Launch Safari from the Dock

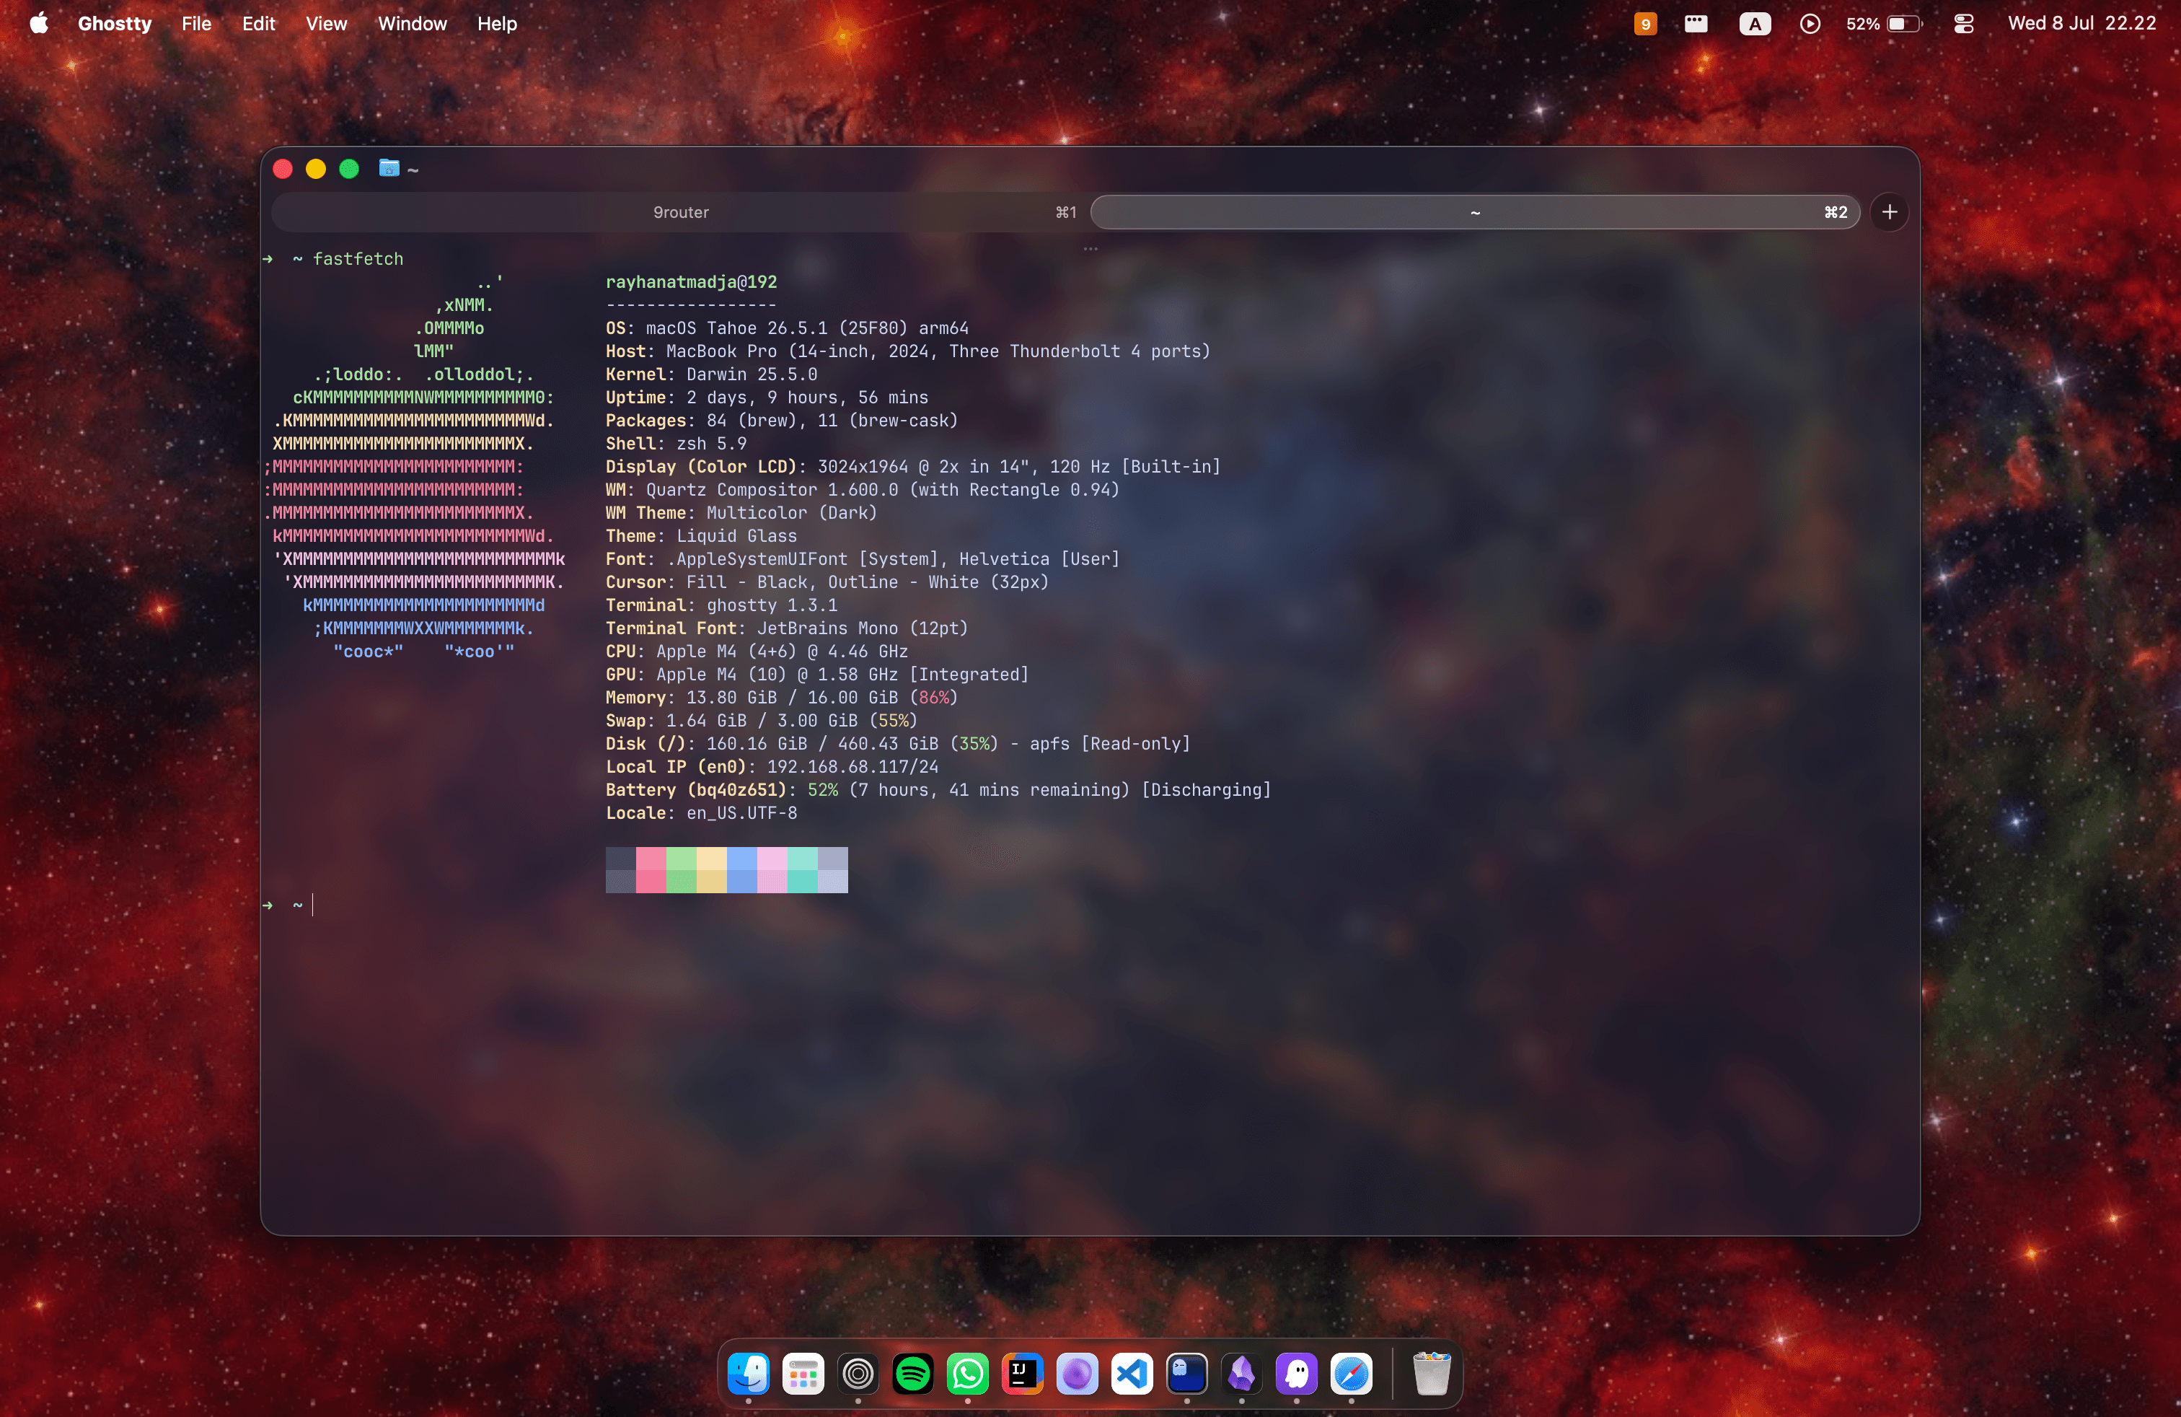(1352, 1373)
